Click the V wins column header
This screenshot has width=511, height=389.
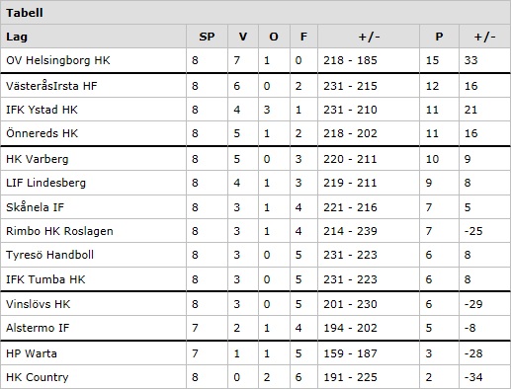[243, 37]
